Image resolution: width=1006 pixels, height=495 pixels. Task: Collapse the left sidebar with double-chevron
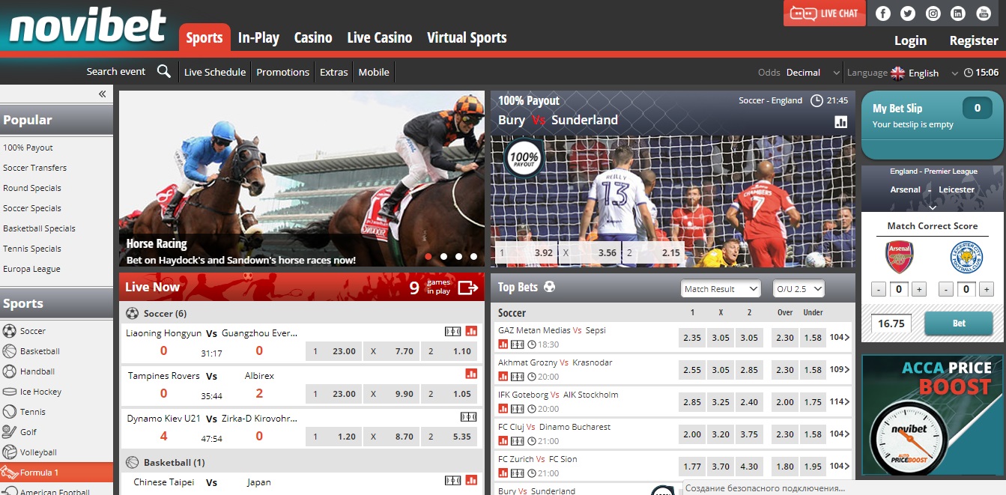click(103, 94)
